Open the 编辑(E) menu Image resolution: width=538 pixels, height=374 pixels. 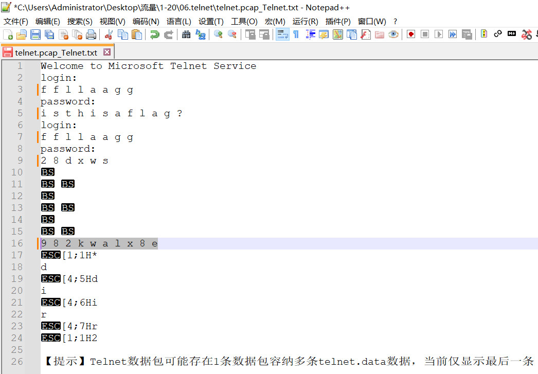pyautogui.click(x=48, y=22)
